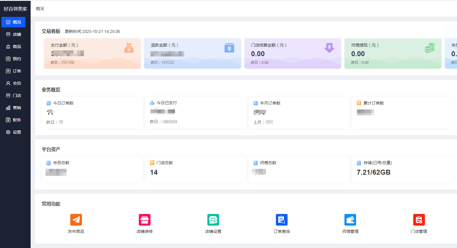Open the 订单查询 shortcut icon
Image resolution: width=457 pixels, height=248 pixels.
(282, 220)
